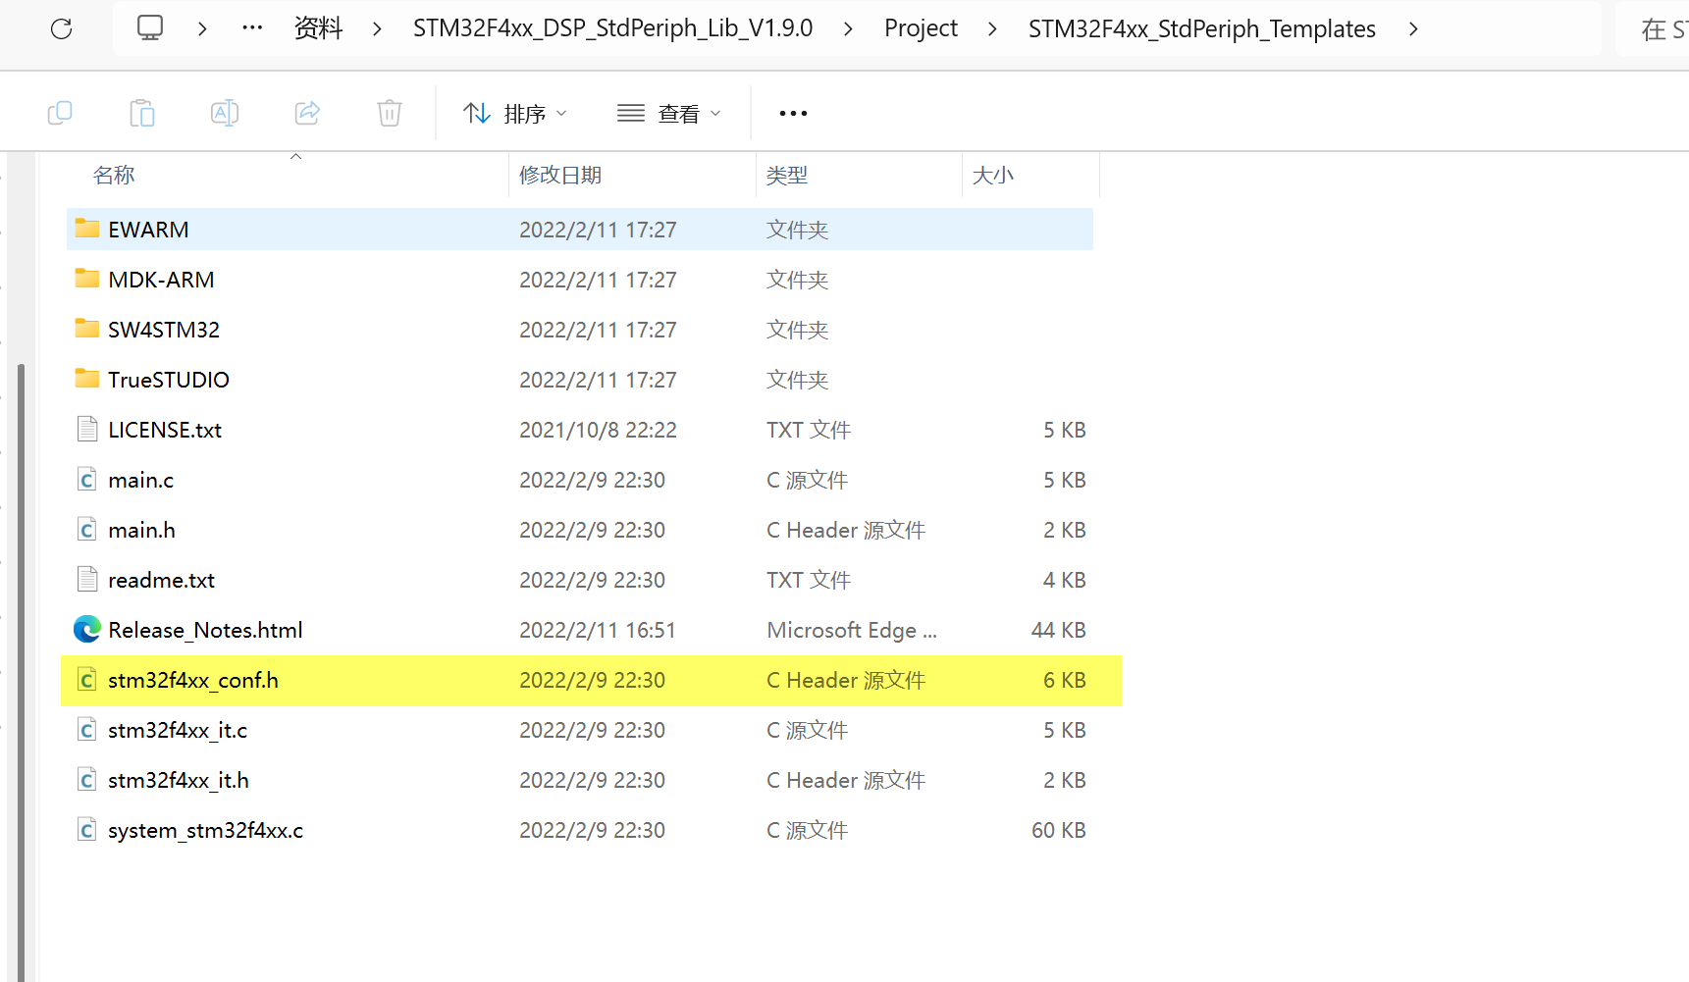Click the refresh icon in address bar
Viewport: 1689px width, 982px height.
click(x=61, y=28)
